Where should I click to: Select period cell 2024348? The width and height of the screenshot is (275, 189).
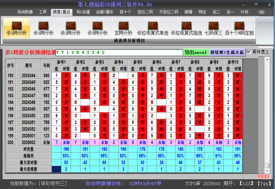(x=29, y=102)
